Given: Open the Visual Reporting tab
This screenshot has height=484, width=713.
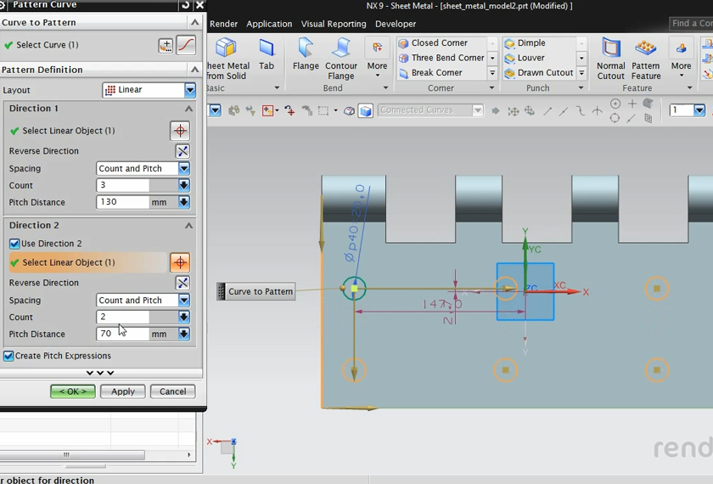Looking at the screenshot, I should coord(334,24).
